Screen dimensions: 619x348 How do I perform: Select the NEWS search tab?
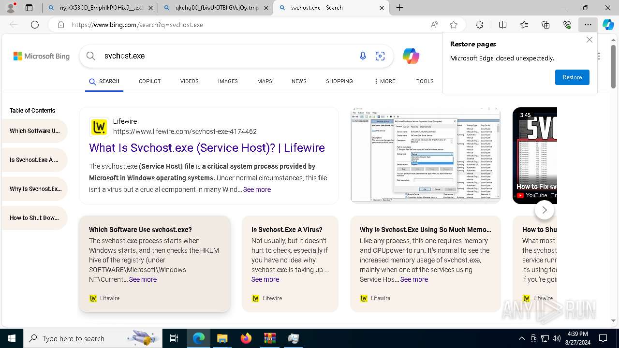[x=299, y=81]
